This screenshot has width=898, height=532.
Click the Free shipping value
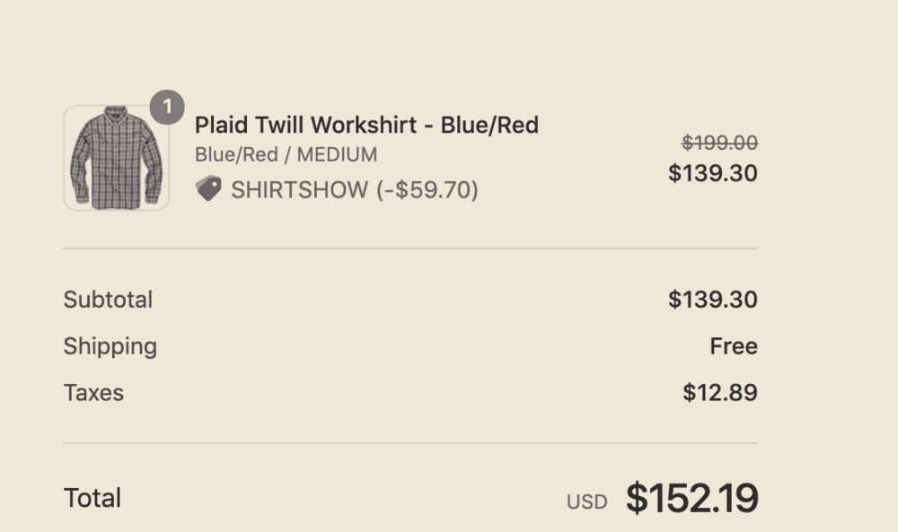click(734, 346)
